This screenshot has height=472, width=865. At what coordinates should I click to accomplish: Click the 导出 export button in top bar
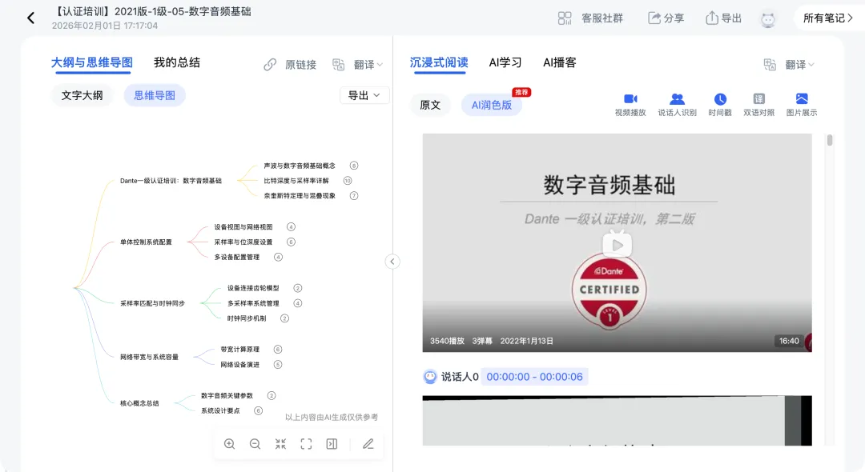[723, 18]
